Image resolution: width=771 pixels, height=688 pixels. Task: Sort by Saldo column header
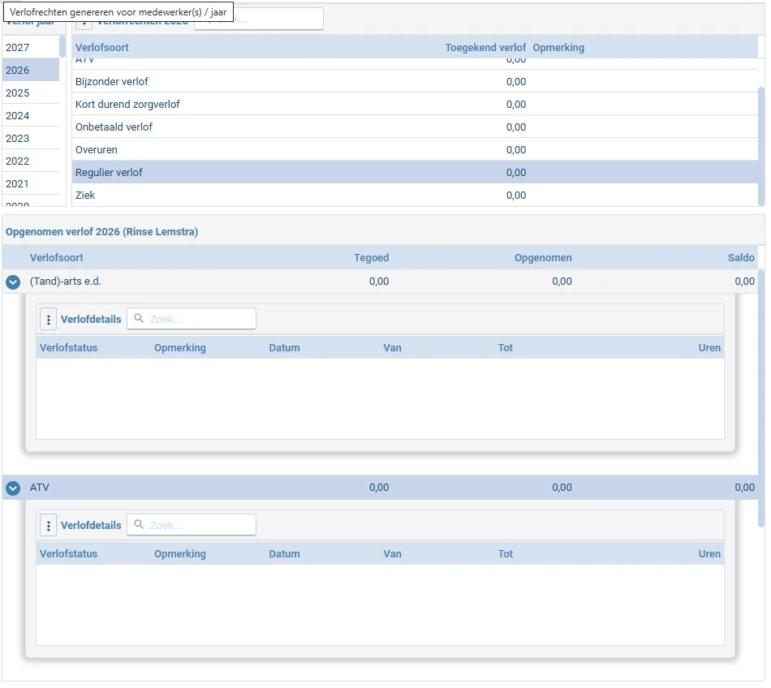point(741,258)
